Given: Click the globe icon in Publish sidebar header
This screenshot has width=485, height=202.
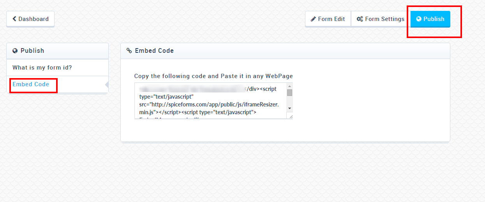Looking at the screenshot, I should [15, 51].
